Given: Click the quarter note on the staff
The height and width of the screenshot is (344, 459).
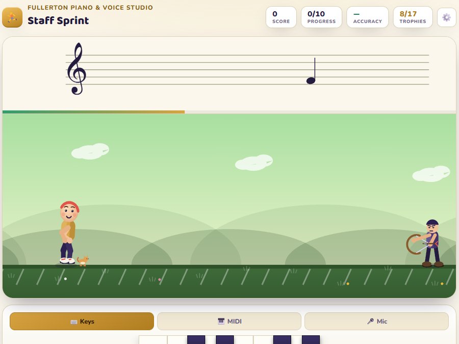Looking at the screenshot, I should (x=311, y=71).
